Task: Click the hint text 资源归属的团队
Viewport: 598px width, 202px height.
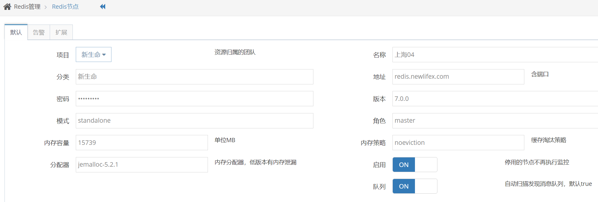Action: (235, 52)
